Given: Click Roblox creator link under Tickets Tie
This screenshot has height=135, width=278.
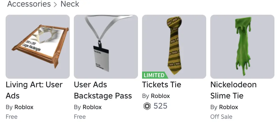Looking at the screenshot, I should click(x=160, y=96).
